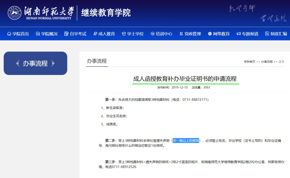Click the highlighted text 市一级以上的报纸
The image size is (290, 178).
[186, 140]
